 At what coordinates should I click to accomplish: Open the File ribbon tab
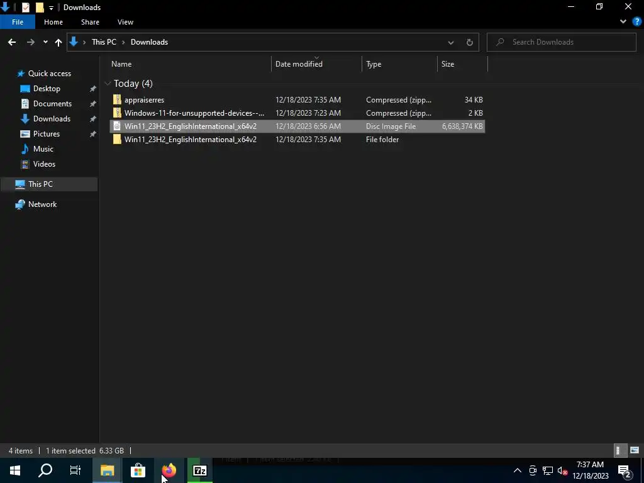pyautogui.click(x=18, y=22)
